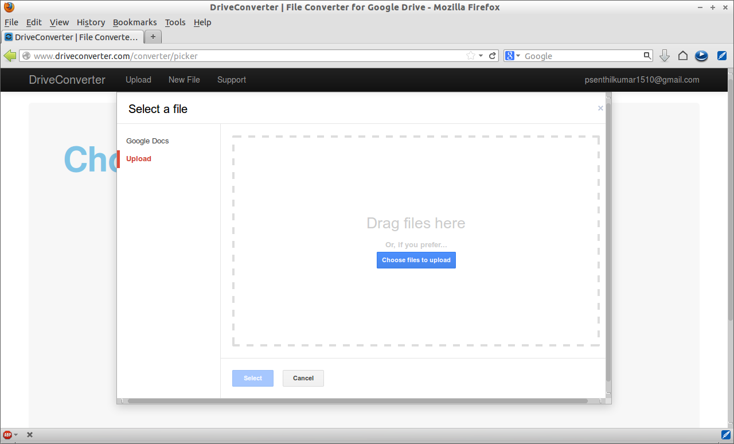
Task: Open the Tools menu
Action: point(175,22)
